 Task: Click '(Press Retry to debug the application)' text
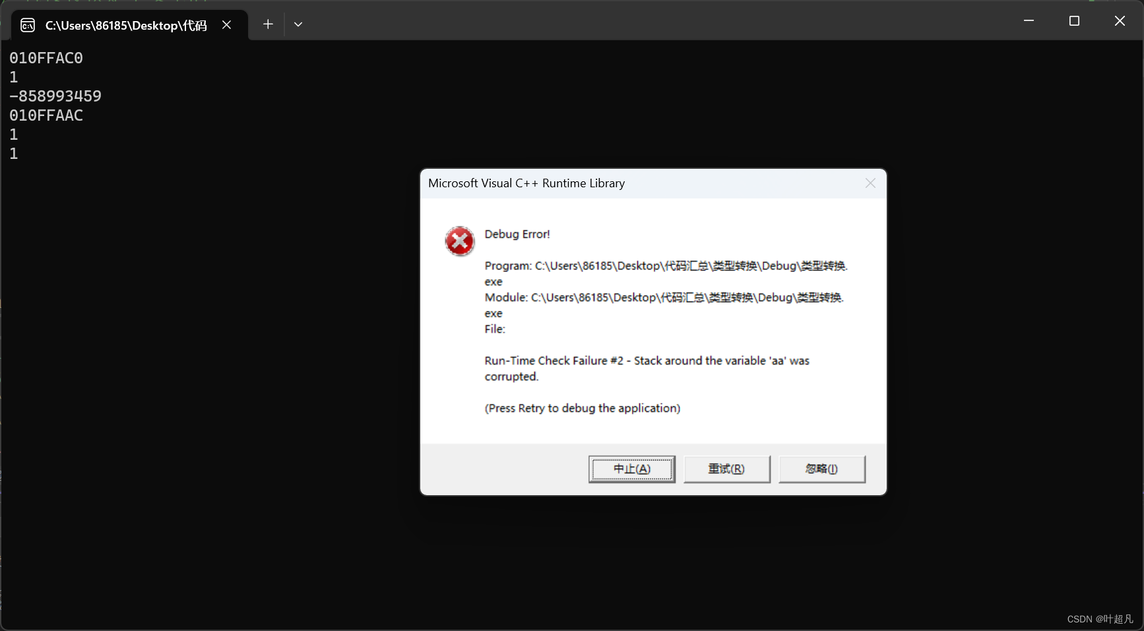(583, 408)
